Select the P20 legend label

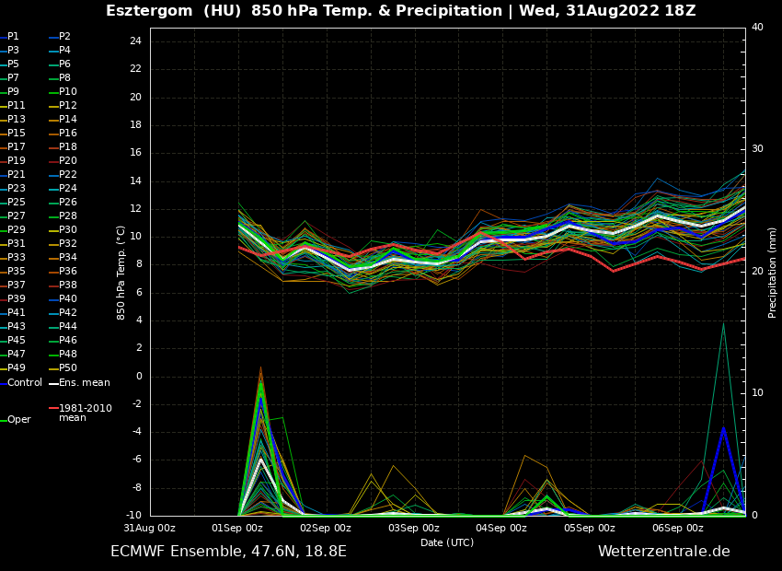67,161
